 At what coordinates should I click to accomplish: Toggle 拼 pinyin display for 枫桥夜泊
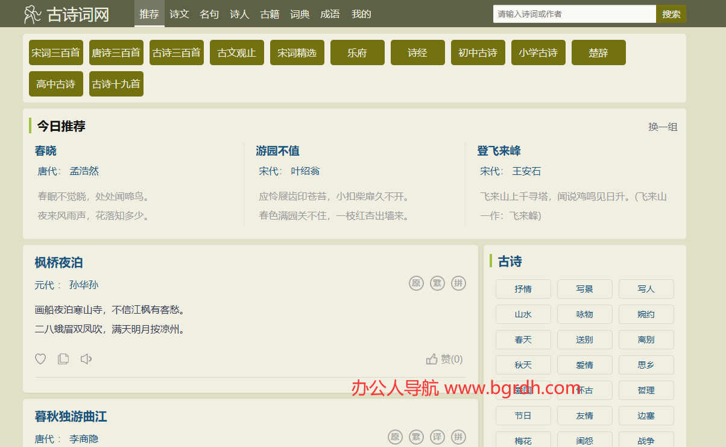click(458, 284)
